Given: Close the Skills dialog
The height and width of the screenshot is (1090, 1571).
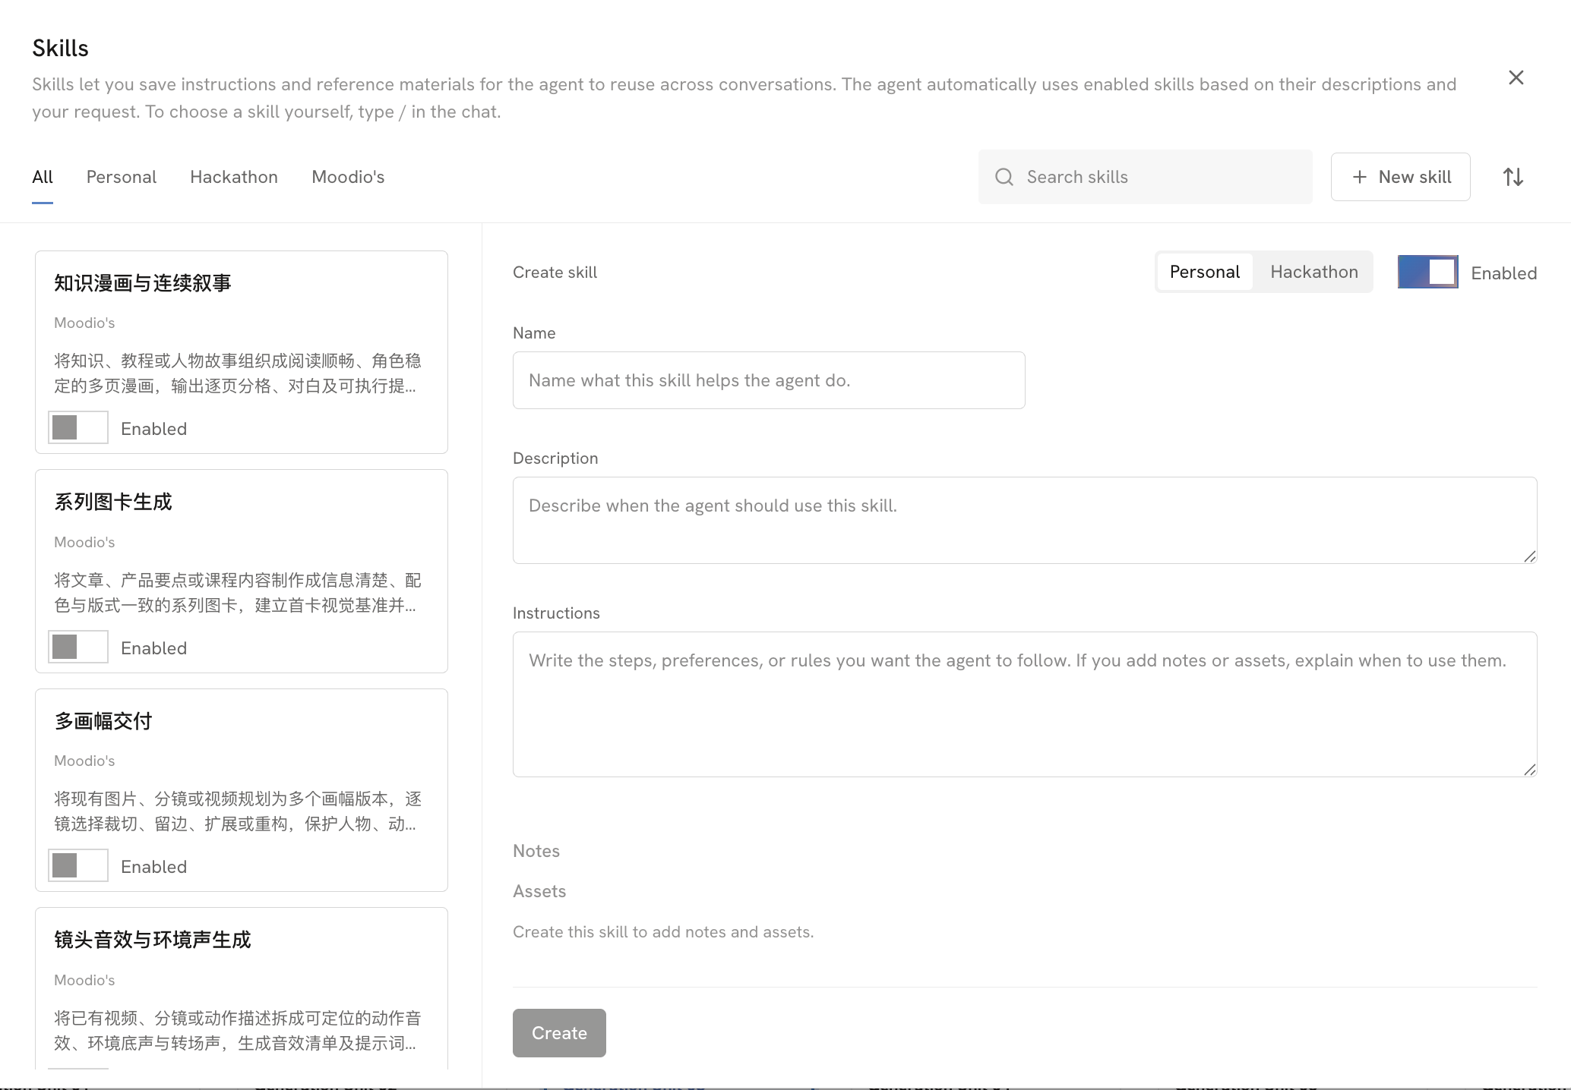Looking at the screenshot, I should point(1516,77).
